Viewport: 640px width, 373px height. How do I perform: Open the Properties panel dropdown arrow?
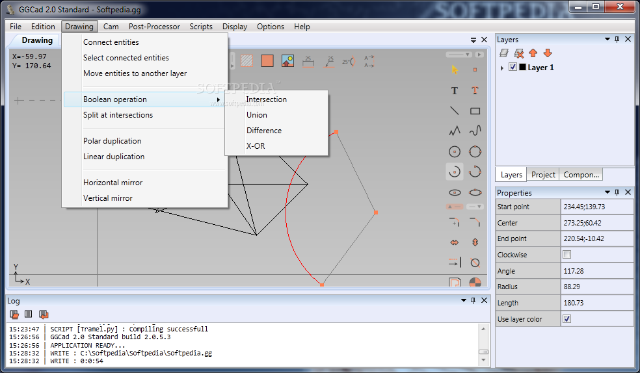click(607, 192)
